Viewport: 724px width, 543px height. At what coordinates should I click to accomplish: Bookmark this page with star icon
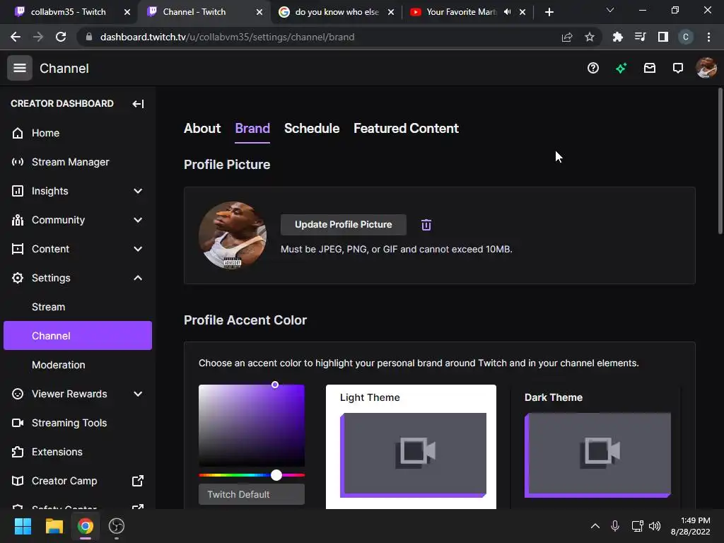[x=590, y=37]
